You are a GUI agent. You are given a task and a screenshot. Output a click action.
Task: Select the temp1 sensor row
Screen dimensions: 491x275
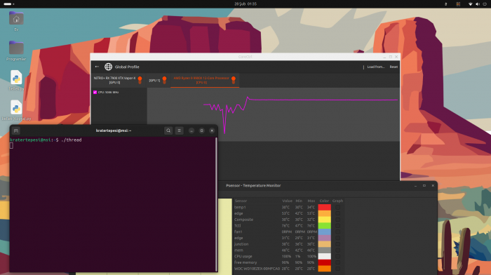pos(289,208)
